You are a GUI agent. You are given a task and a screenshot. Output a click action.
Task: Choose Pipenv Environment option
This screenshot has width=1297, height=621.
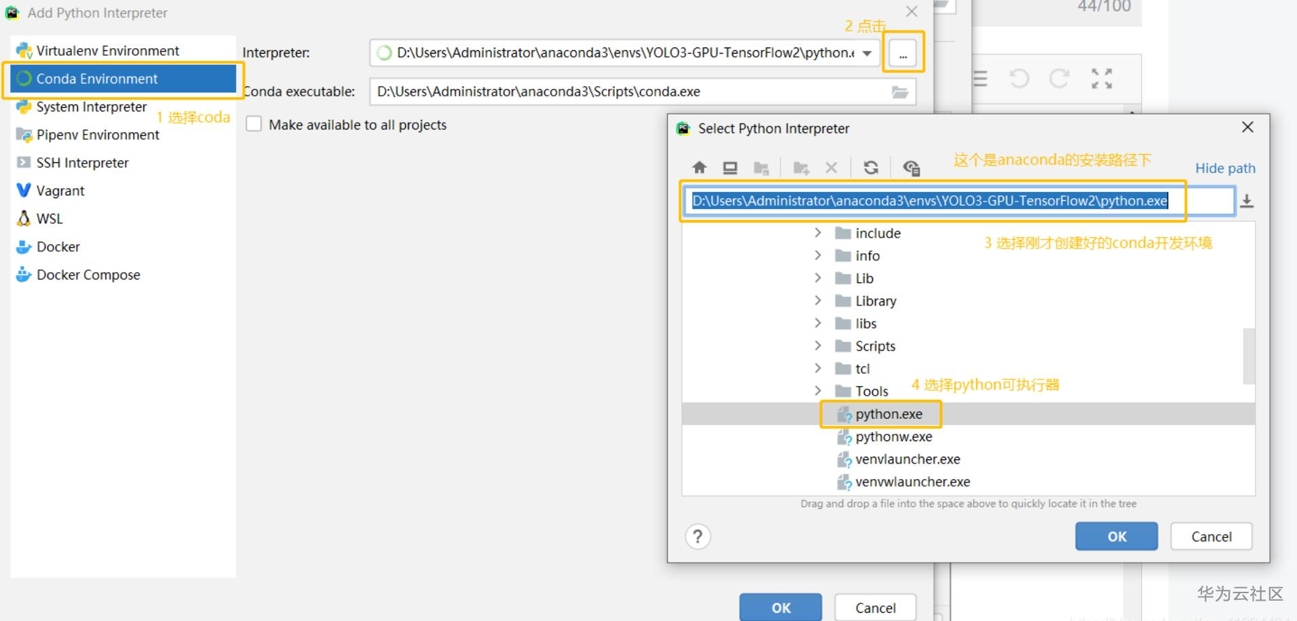click(x=123, y=134)
